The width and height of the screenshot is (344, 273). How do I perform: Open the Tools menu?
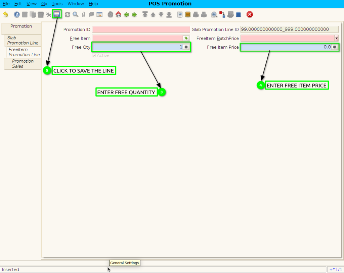point(57,4)
